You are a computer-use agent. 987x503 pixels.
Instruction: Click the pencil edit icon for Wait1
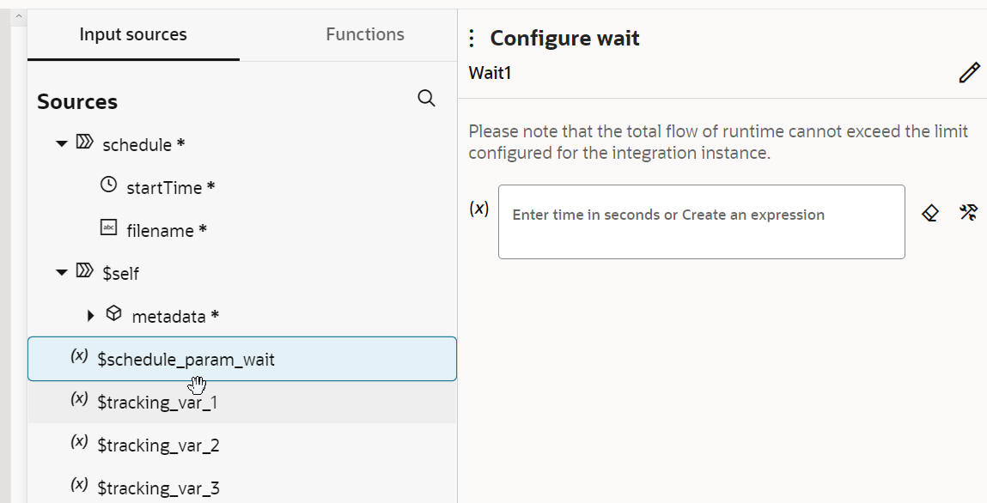(x=969, y=73)
